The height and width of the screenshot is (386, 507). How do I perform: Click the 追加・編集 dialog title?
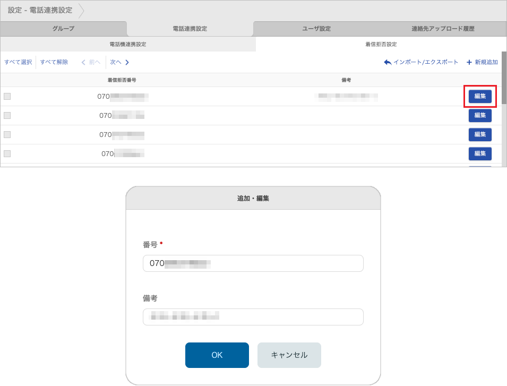point(253,199)
